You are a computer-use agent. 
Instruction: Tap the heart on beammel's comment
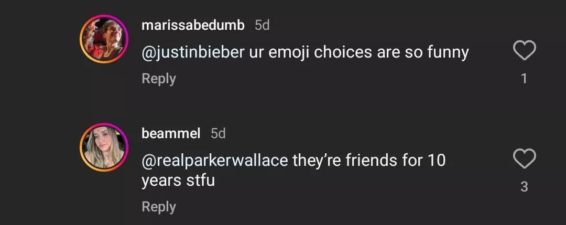(524, 159)
